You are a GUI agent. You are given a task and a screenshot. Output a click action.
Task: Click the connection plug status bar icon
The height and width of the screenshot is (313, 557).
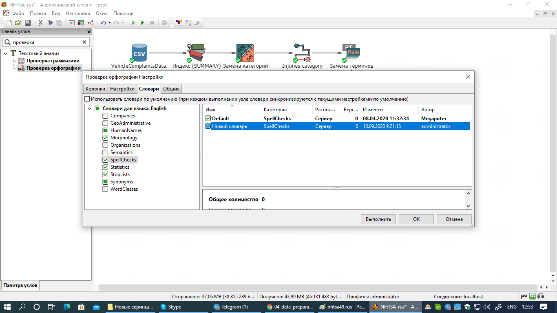point(524,296)
